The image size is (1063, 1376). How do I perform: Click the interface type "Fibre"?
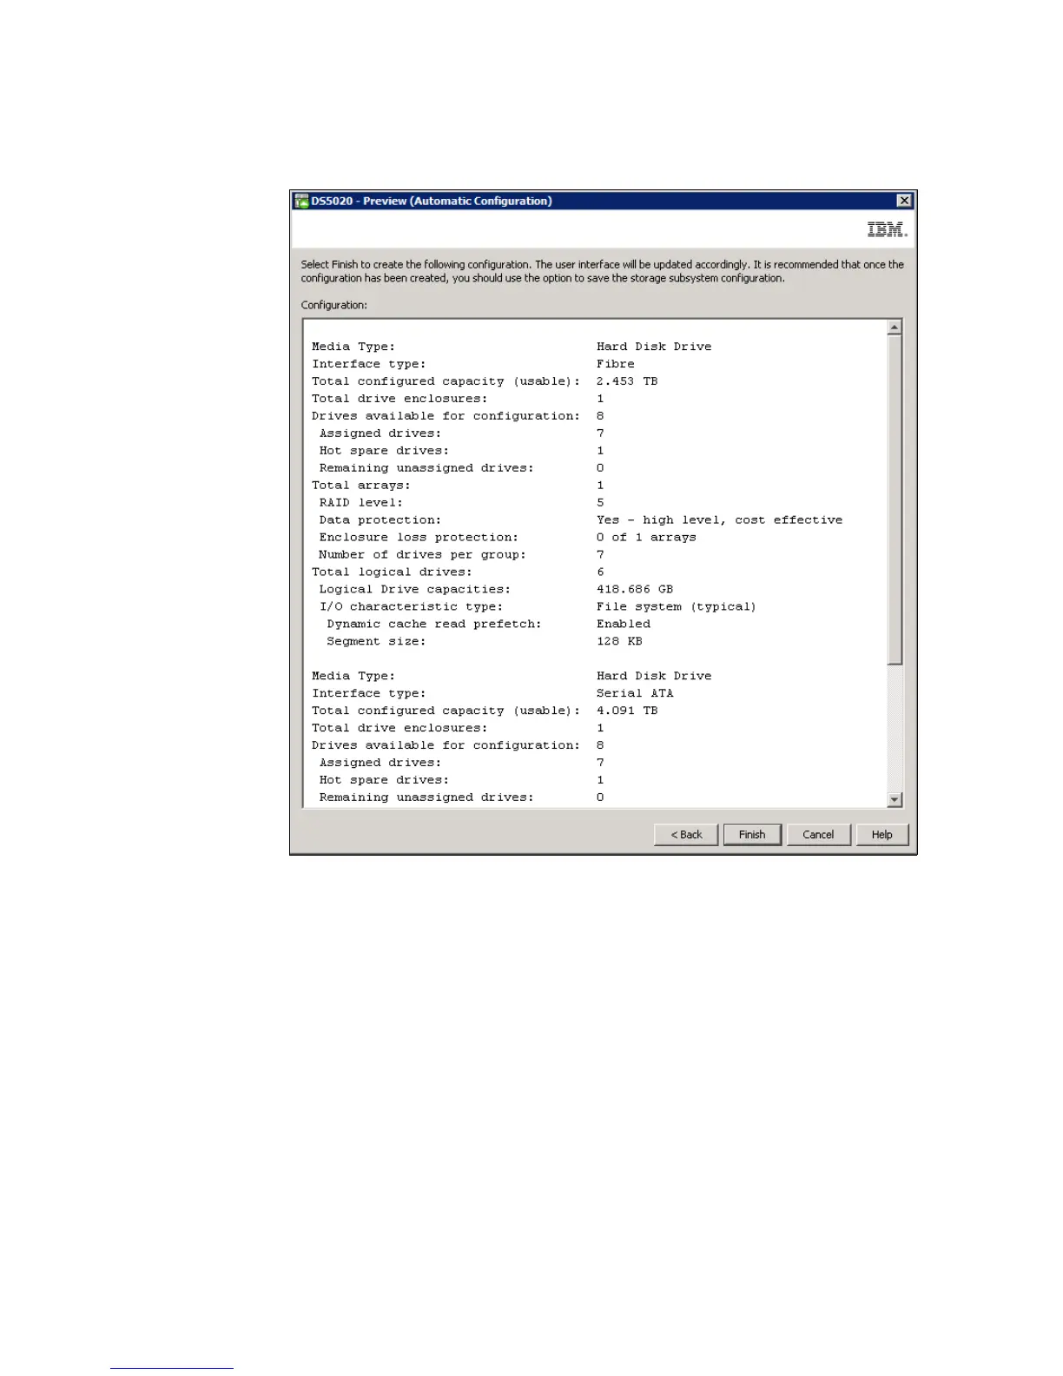[616, 364]
